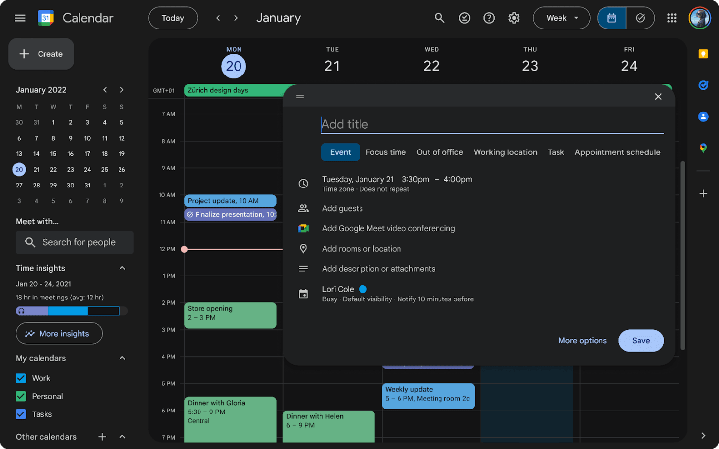Open Google Maps in the side panel

point(703,148)
